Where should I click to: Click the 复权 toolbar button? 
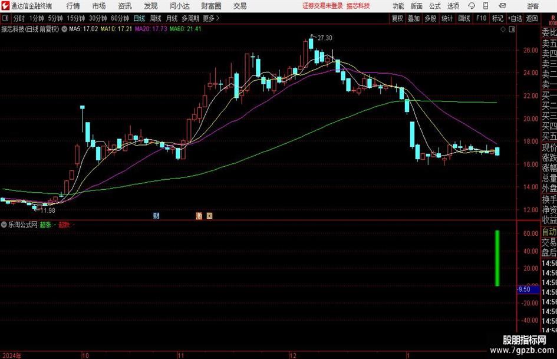click(397, 18)
